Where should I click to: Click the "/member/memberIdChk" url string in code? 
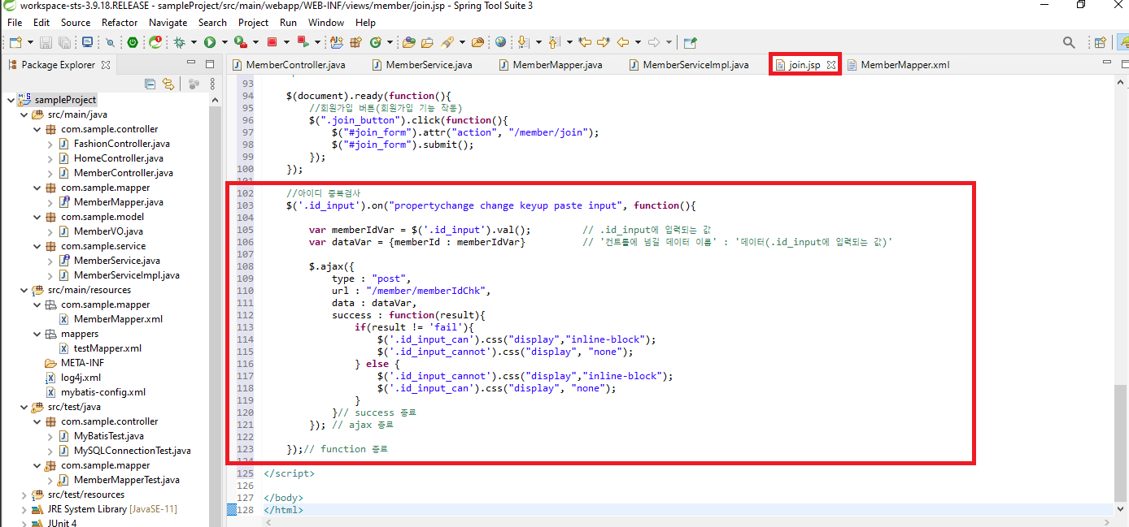(428, 291)
